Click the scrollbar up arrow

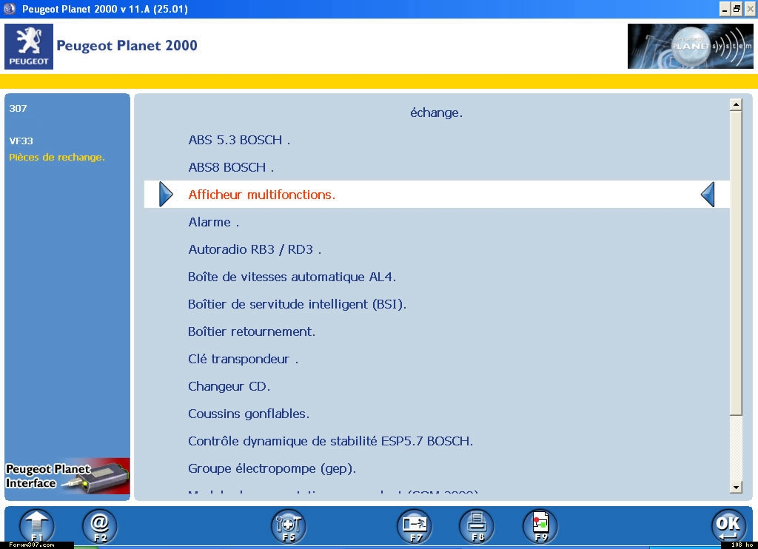[x=736, y=104]
